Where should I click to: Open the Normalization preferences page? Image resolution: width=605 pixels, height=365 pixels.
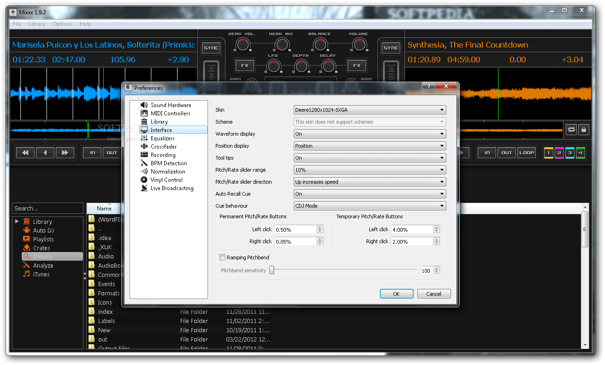click(x=162, y=172)
